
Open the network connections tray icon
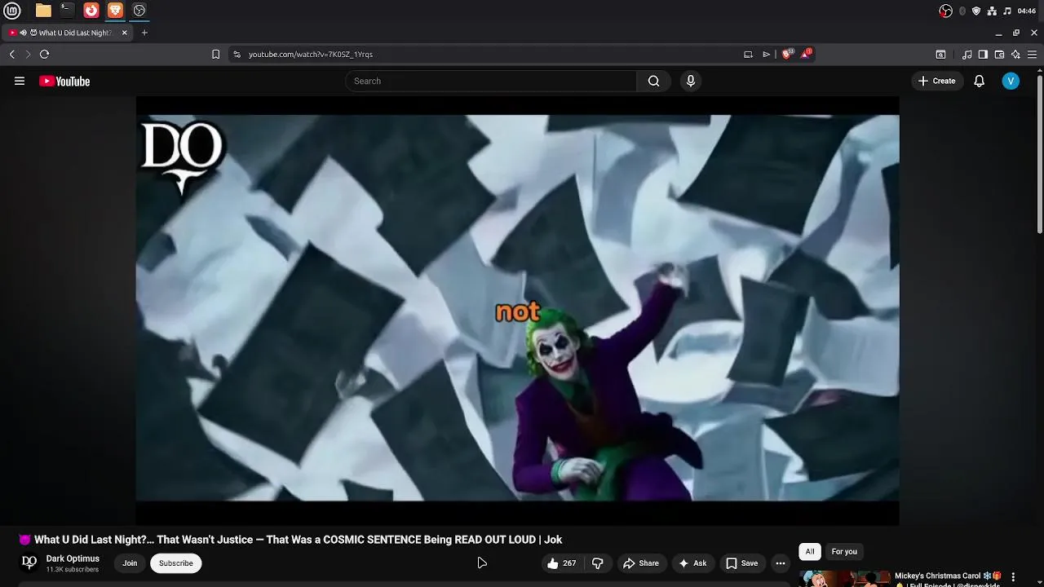[x=992, y=11]
